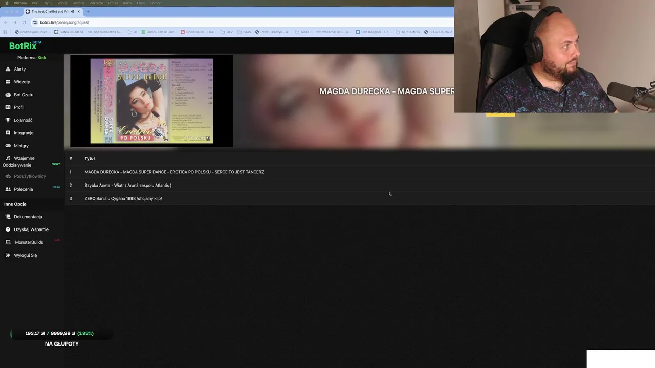The width and height of the screenshot is (655, 368).
Task: Open BELABOX cloud bookmark
Action: [438, 32]
